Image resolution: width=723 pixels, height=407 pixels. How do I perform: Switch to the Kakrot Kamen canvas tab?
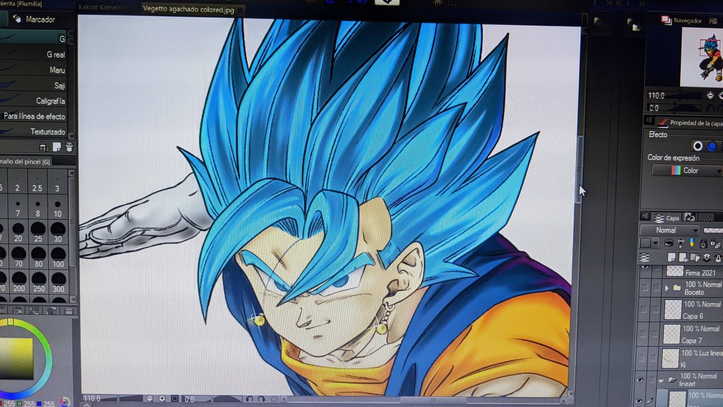101,7
